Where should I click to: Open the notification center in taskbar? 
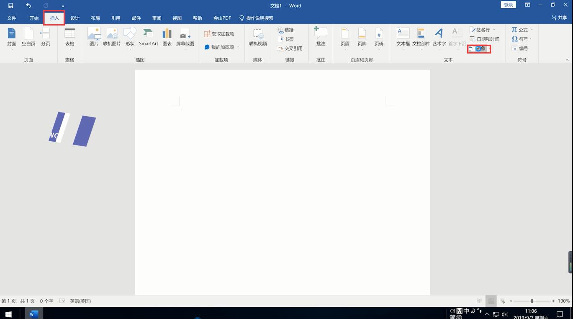pos(560,314)
